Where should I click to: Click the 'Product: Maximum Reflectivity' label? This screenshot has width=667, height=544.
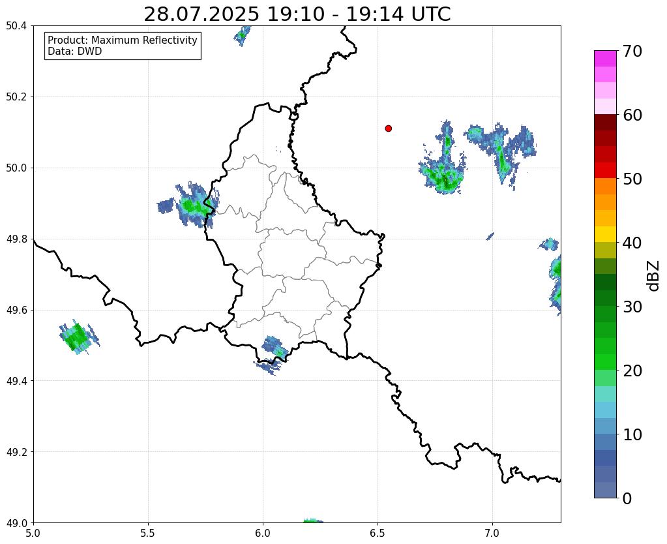pyautogui.click(x=123, y=40)
